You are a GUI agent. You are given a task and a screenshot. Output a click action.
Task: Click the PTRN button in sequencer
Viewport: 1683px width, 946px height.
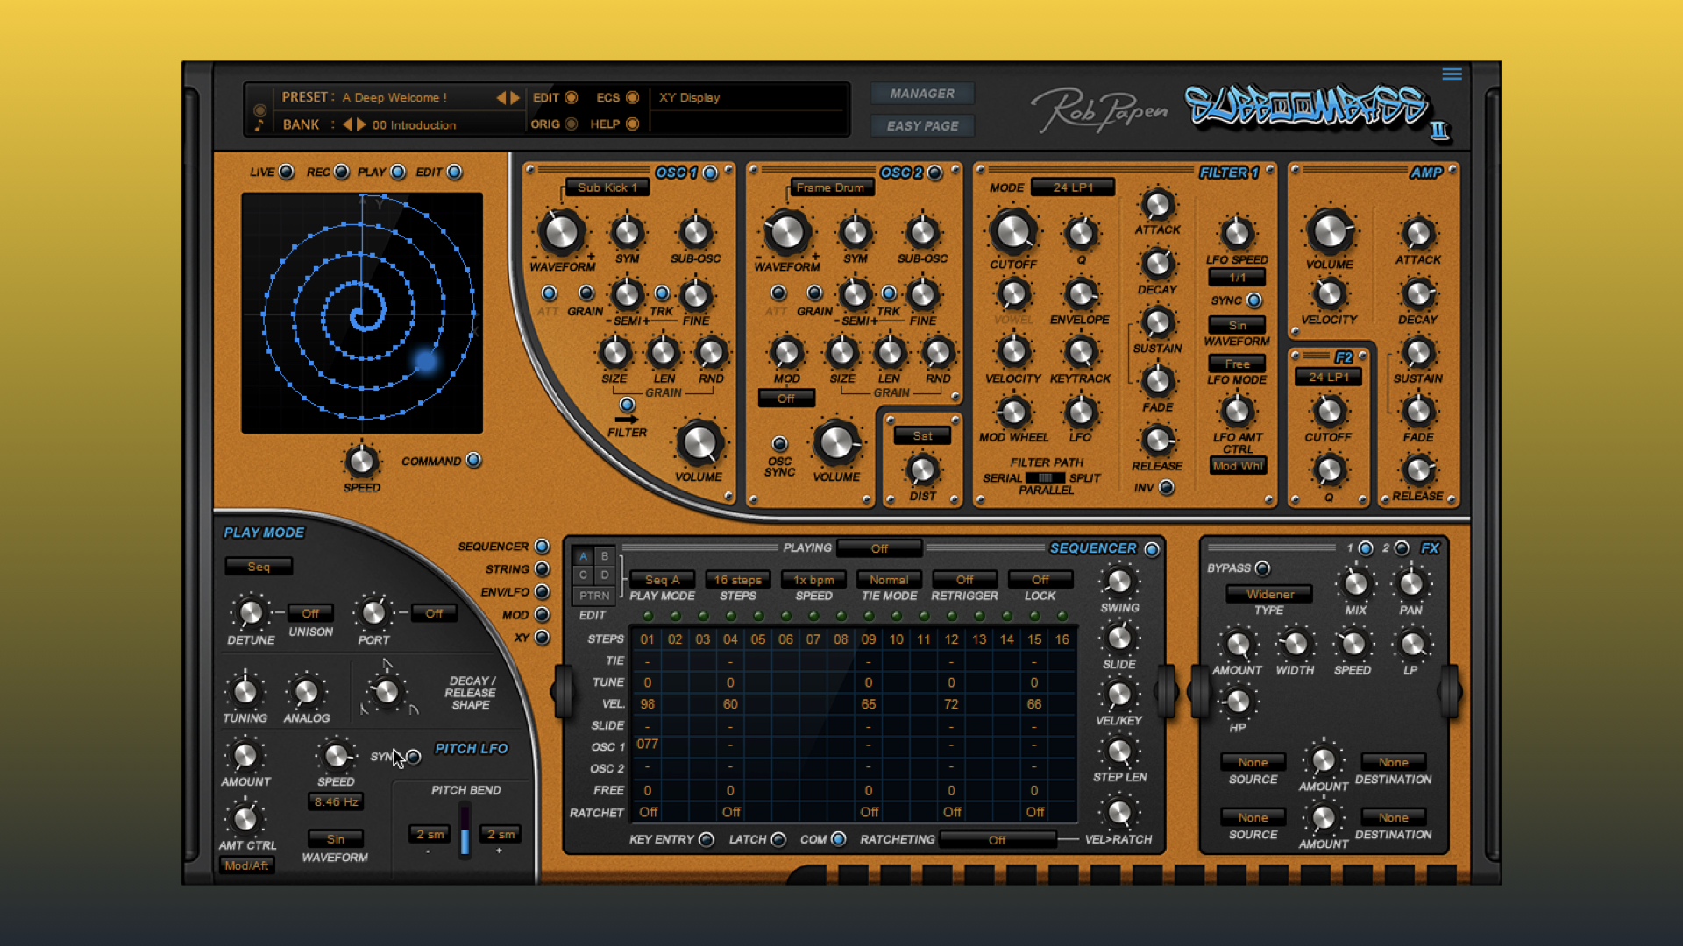click(593, 596)
